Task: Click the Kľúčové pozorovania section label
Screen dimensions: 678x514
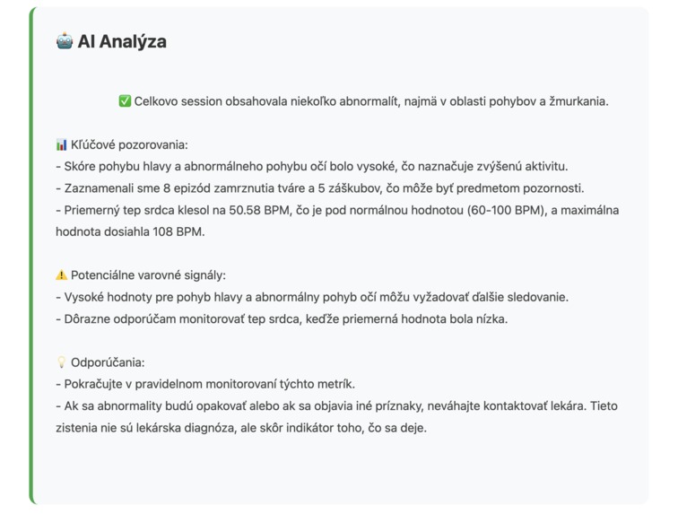Action: [129, 144]
